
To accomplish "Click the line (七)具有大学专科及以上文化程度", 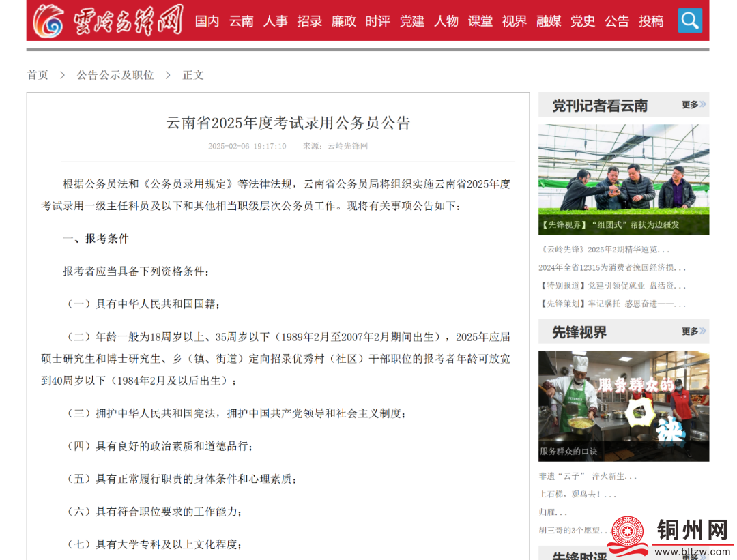I will coord(154,544).
